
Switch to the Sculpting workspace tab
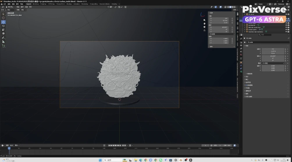click(x=43, y=4)
